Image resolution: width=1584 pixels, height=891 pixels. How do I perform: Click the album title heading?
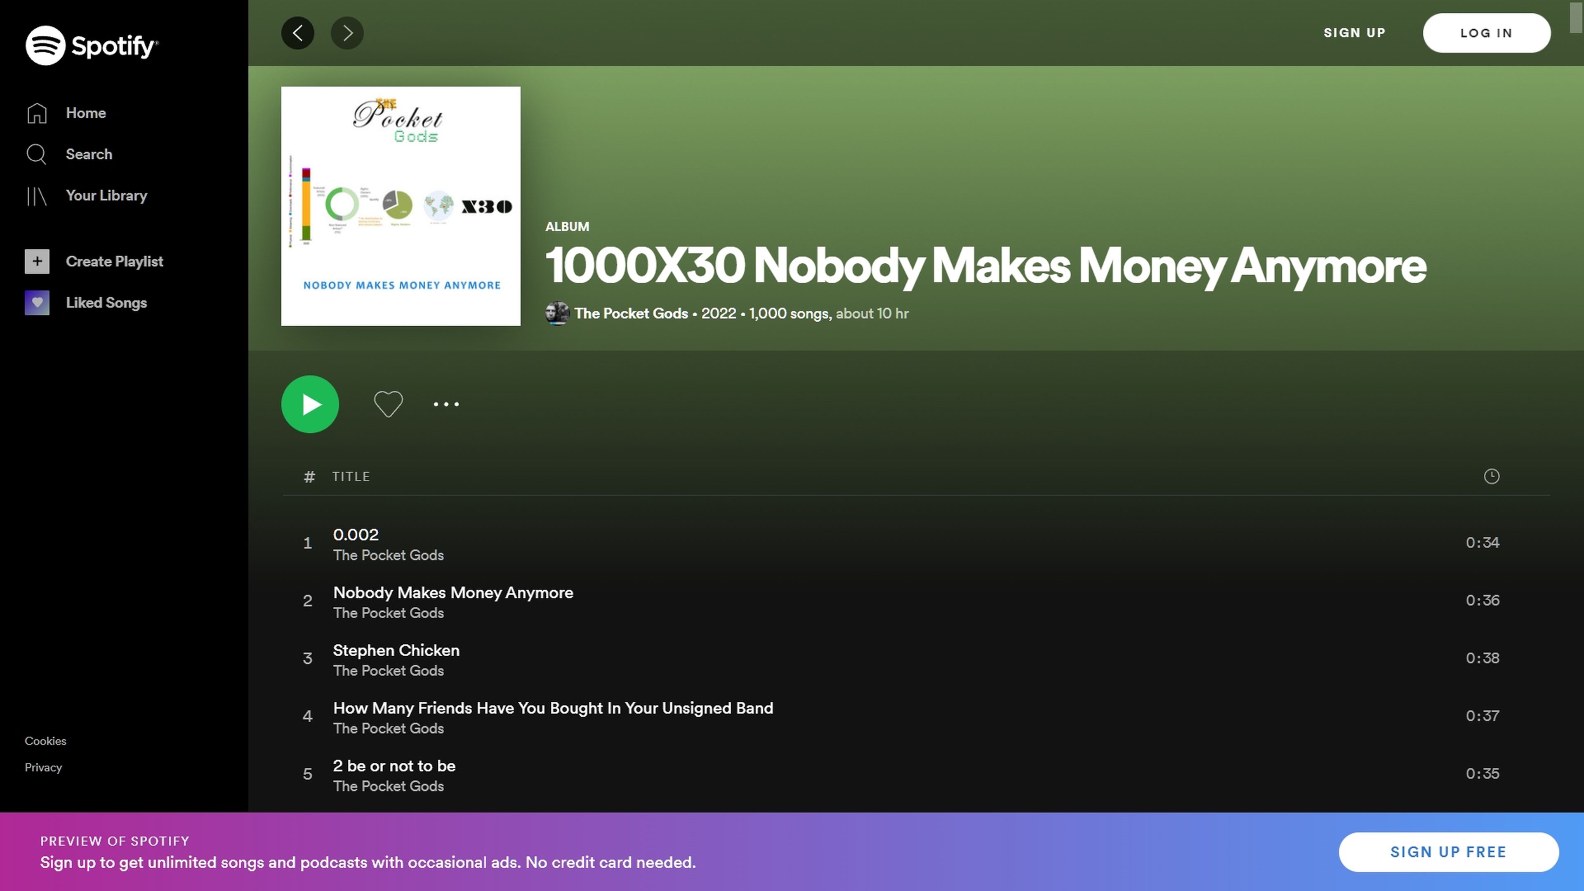pyautogui.click(x=986, y=266)
